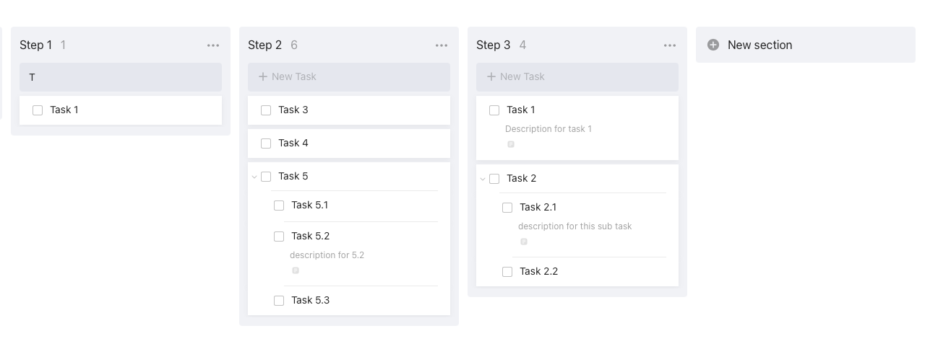Click the note icon under Description for task 1
The width and height of the screenshot is (951, 349).
pyautogui.click(x=511, y=144)
